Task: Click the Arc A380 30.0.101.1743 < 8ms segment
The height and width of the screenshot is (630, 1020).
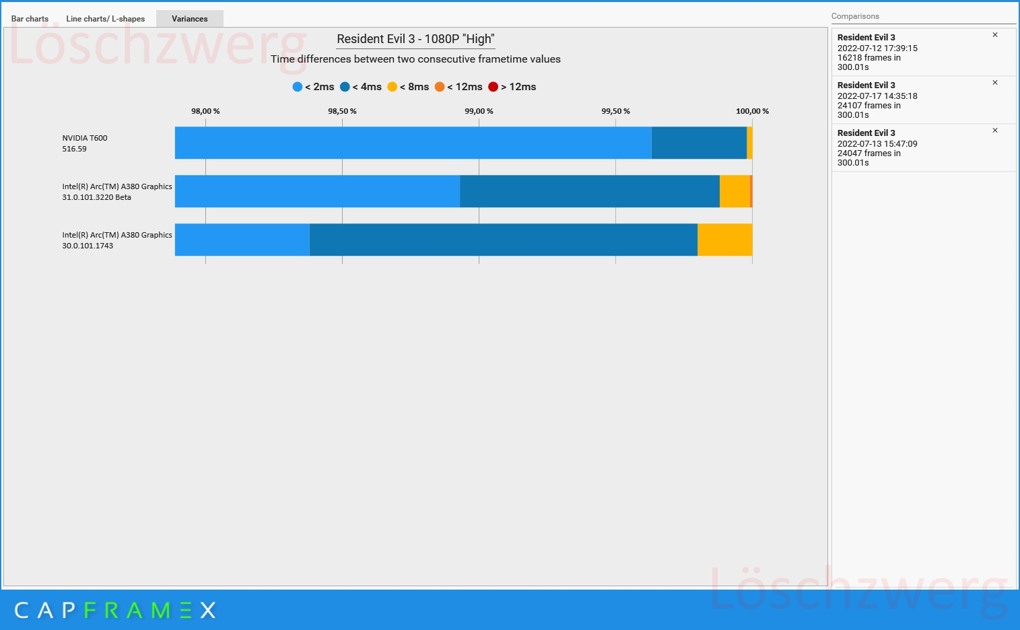Action: coord(724,240)
